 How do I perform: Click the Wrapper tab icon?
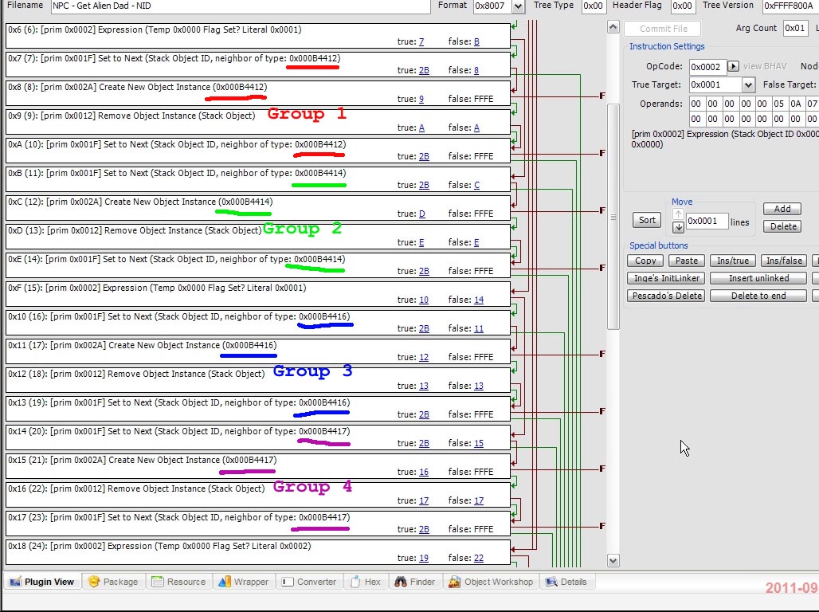click(224, 582)
